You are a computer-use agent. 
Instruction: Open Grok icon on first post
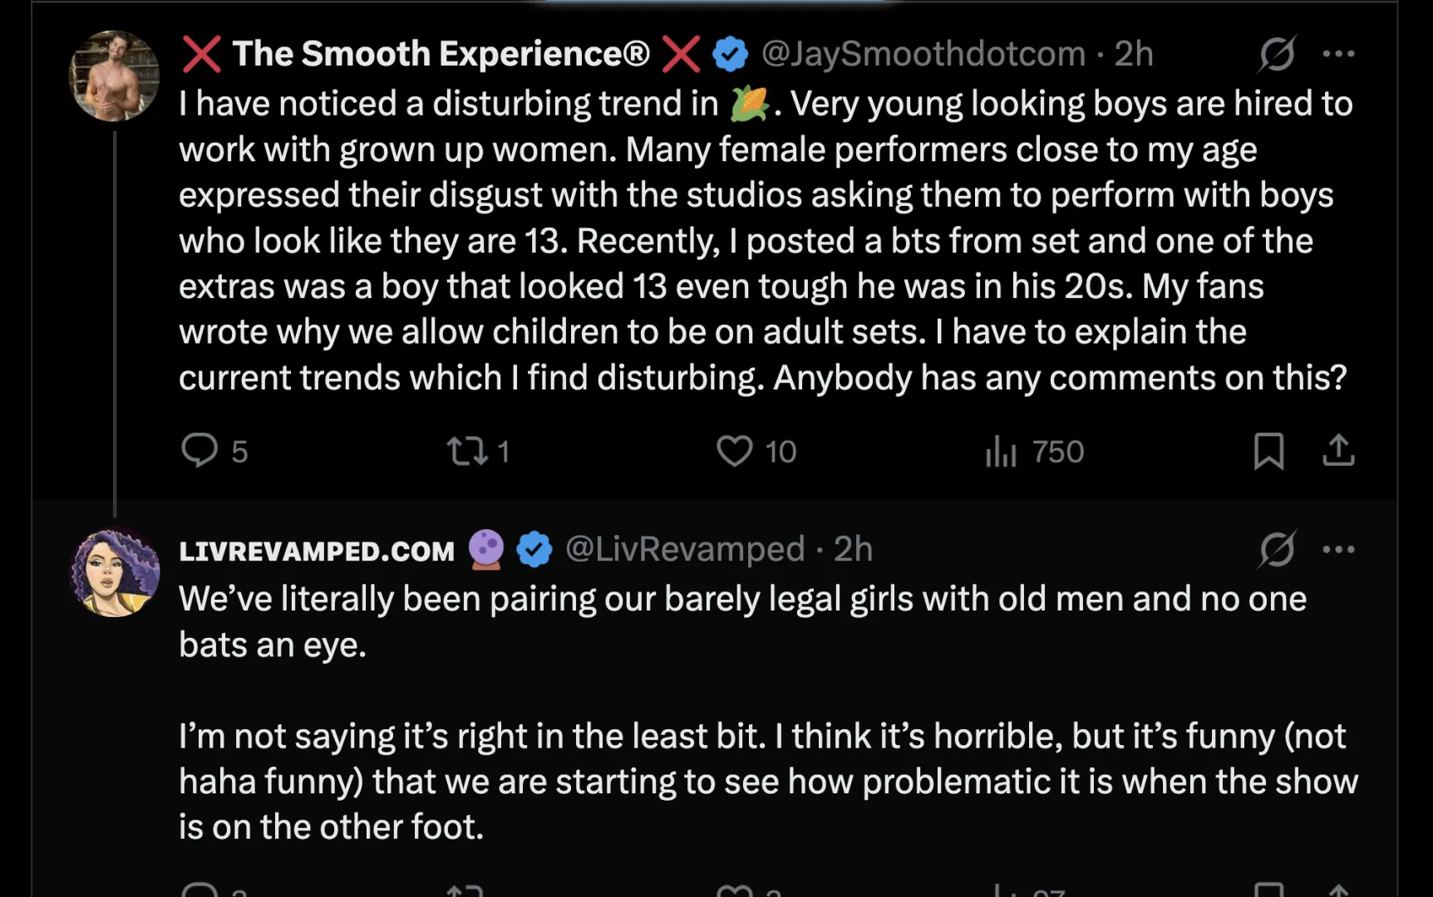1277,54
